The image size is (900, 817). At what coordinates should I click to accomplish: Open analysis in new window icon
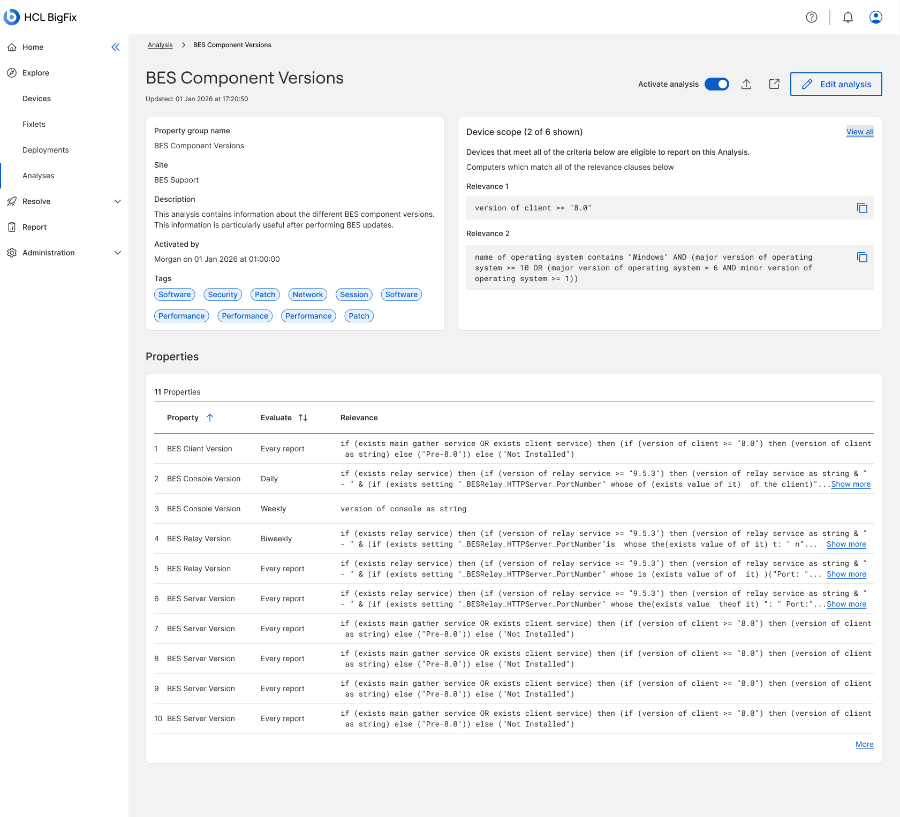click(774, 84)
